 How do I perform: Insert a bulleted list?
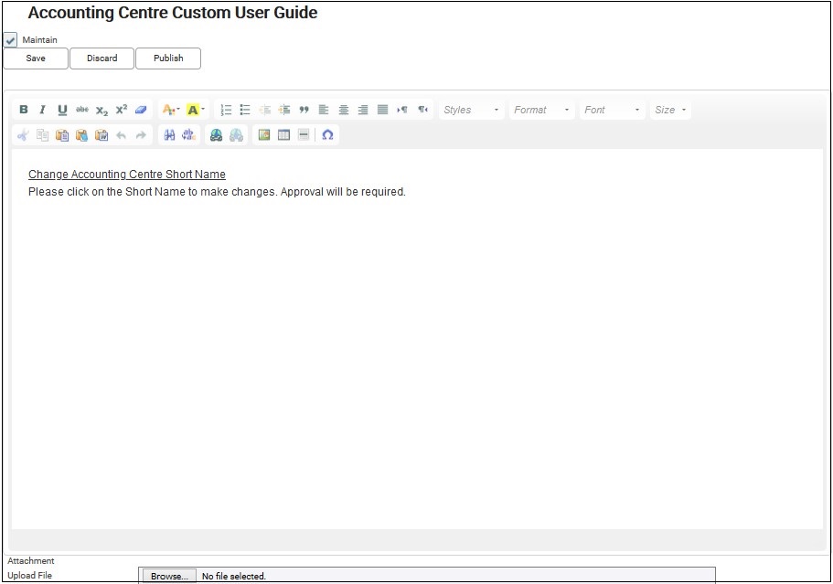coord(245,110)
